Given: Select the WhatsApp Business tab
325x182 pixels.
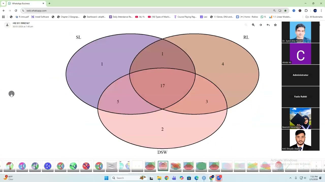Looking at the screenshot, I should click(x=25, y=3).
